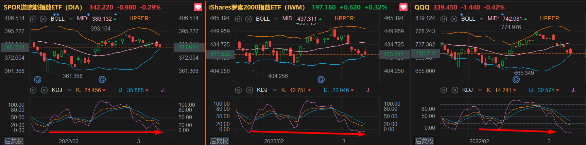586x145 pixels.
Task: Click IWM change +0.32% in header
Action: click(376, 7)
